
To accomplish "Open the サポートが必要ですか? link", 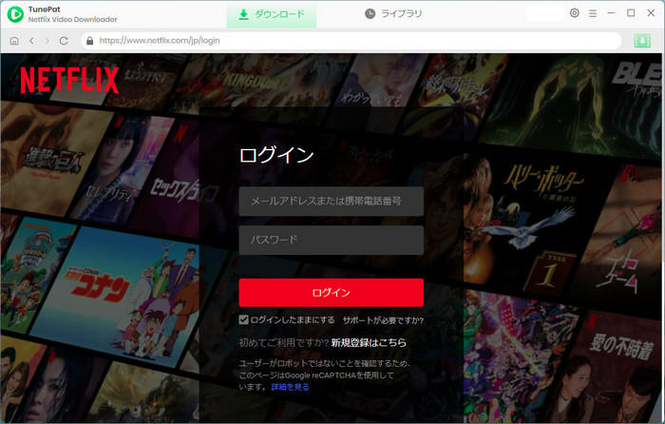I will [383, 319].
